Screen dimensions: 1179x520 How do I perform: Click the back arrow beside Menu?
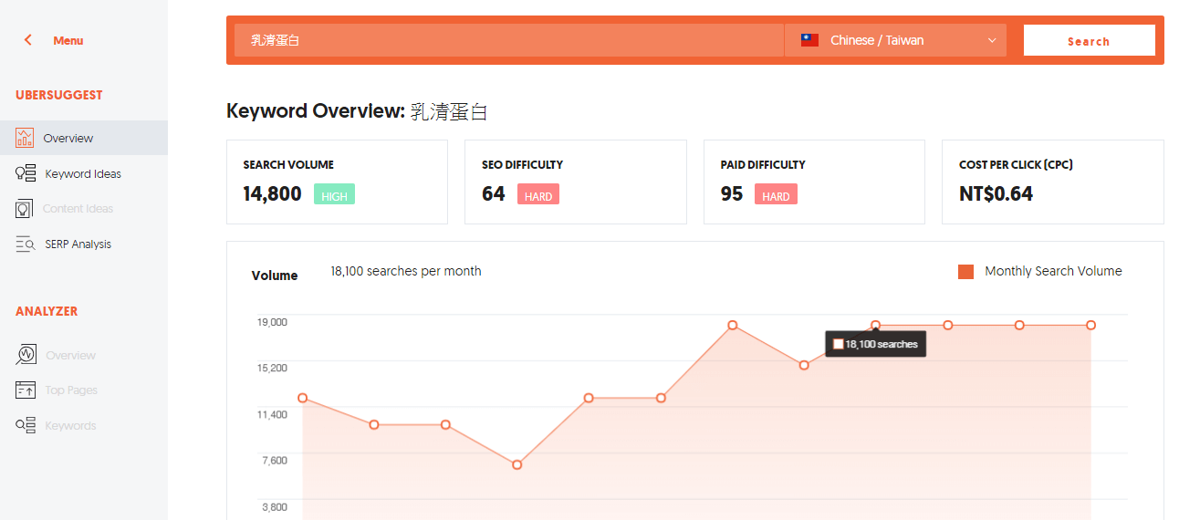tap(28, 40)
